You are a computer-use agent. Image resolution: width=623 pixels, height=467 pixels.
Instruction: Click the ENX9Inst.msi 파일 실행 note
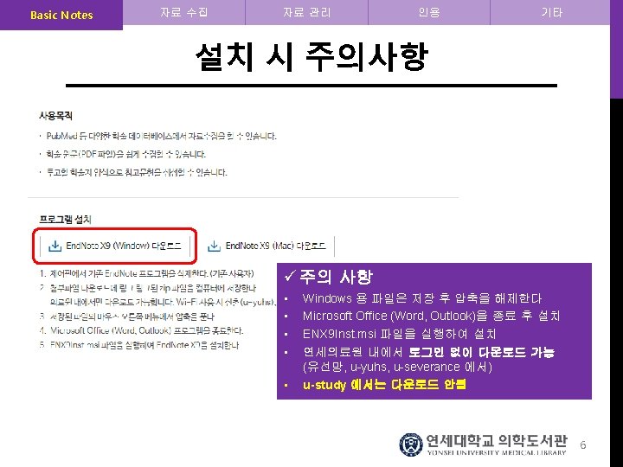tap(399, 334)
